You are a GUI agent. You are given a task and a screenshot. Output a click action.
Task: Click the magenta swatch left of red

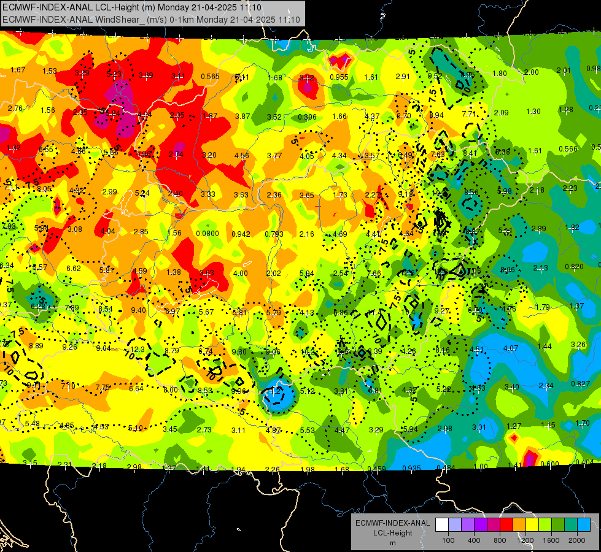pyautogui.click(x=494, y=525)
